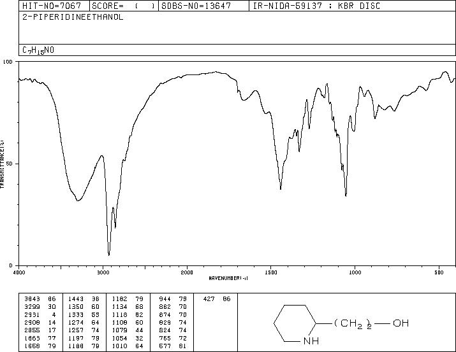Click the OH group in the structure
This screenshot has width=456, height=352.
pos(401,323)
